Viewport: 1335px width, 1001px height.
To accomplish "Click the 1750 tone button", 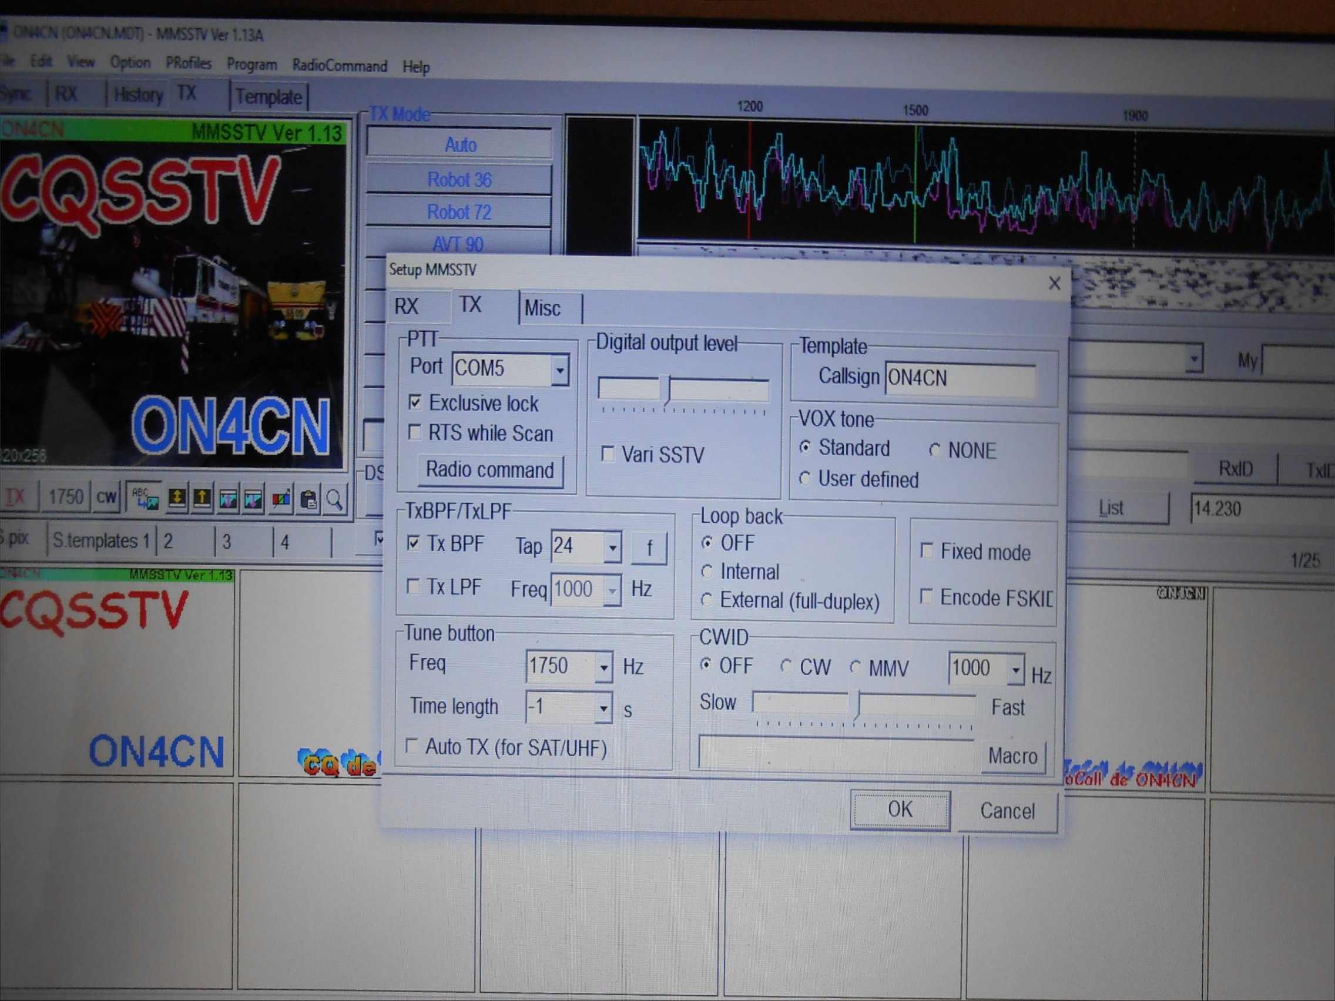I will pyautogui.click(x=65, y=497).
